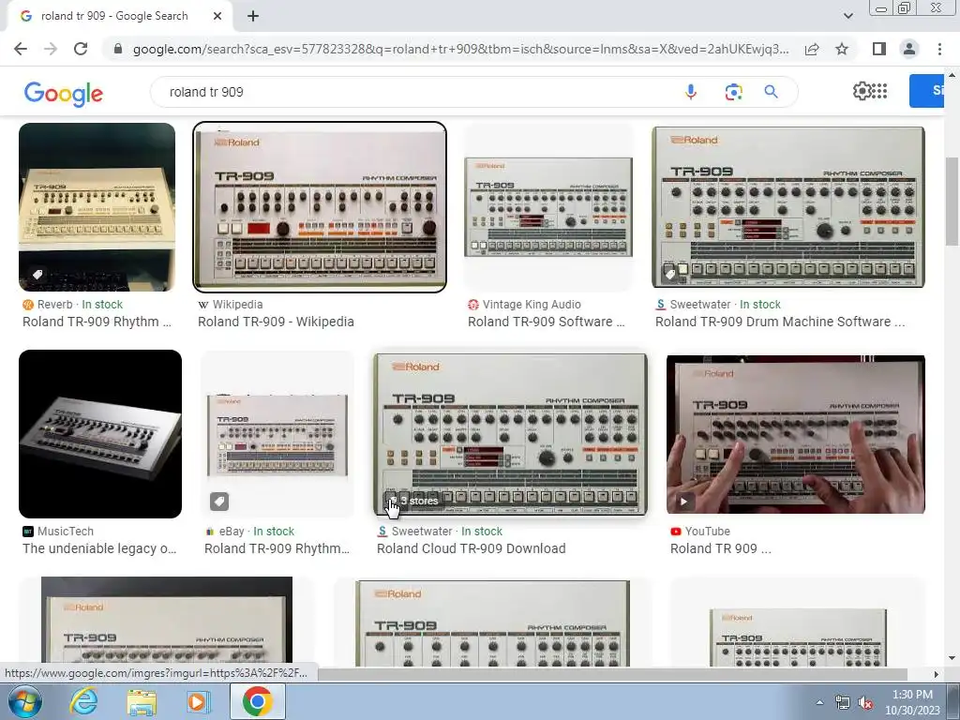This screenshot has width=960, height=720.
Task: Click the play icon on YouTube thumbnail
Action: (x=683, y=502)
